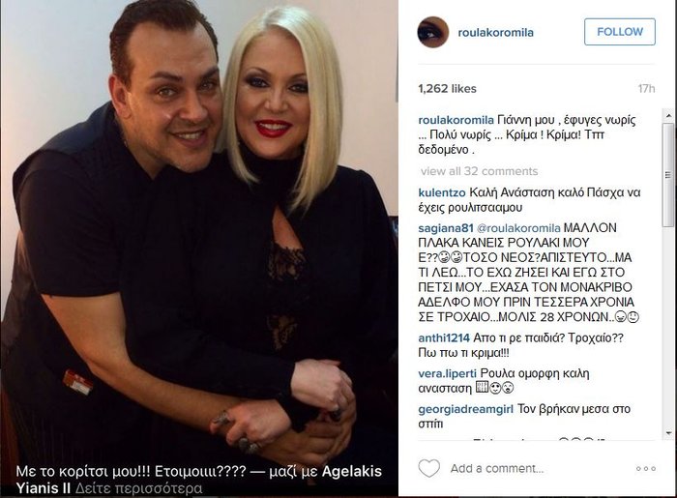Click the scrollbar up arrow
The width and height of the screenshot is (677, 498).
[669, 116]
